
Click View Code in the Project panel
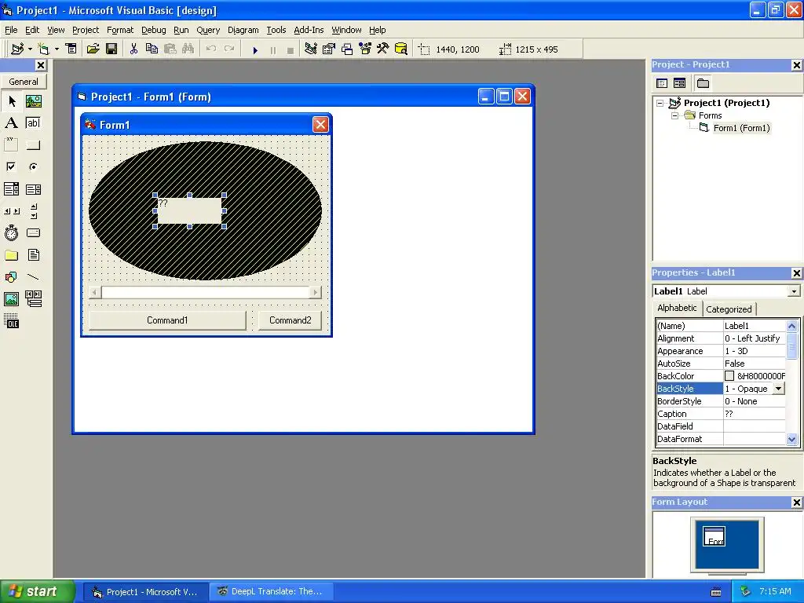(662, 83)
